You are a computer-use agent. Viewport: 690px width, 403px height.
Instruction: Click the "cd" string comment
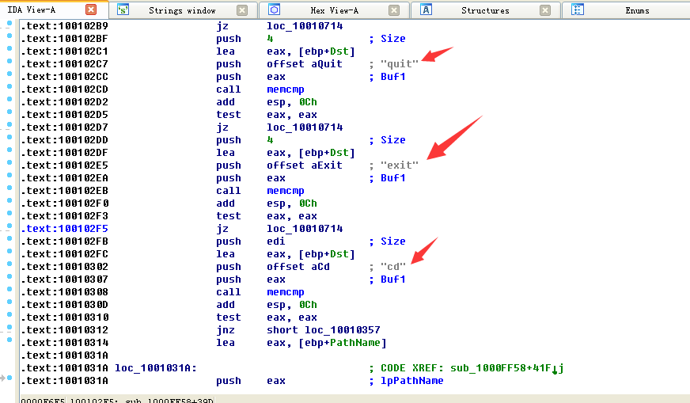pyautogui.click(x=393, y=267)
